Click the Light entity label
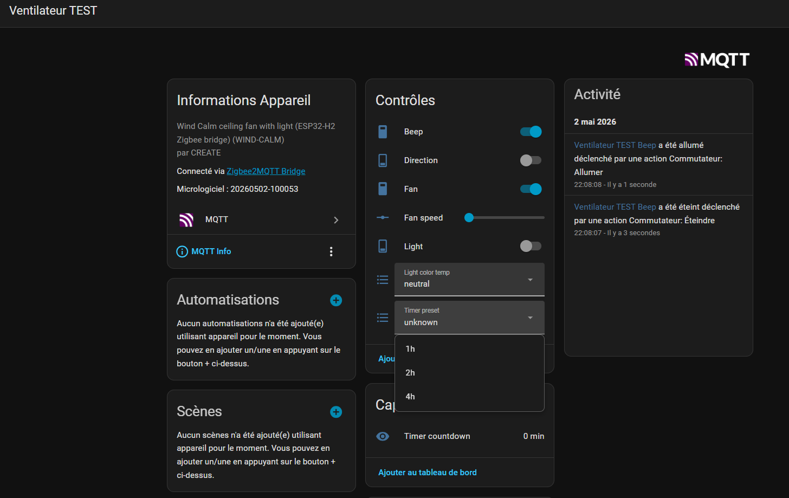Viewport: 789px width, 498px height. (413, 247)
